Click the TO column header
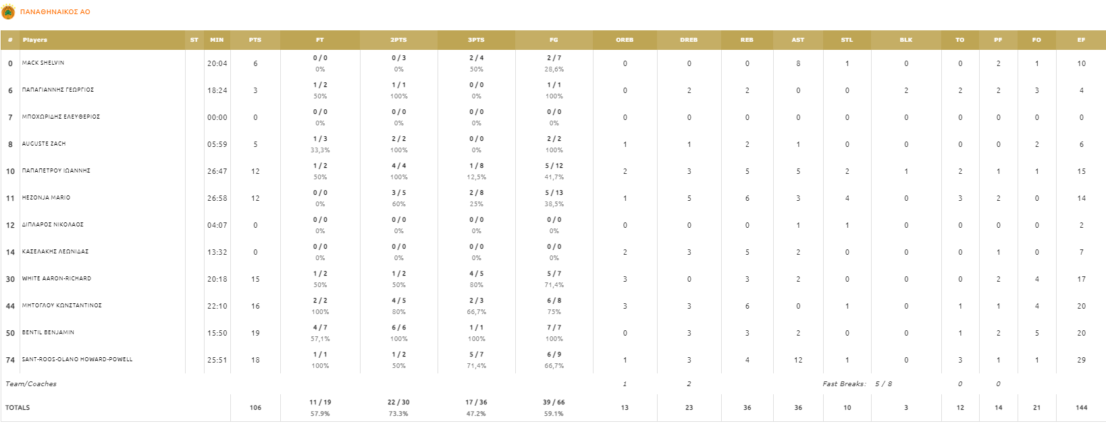The width and height of the screenshot is (1106, 432). pyautogui.click(x=959, y=40)
